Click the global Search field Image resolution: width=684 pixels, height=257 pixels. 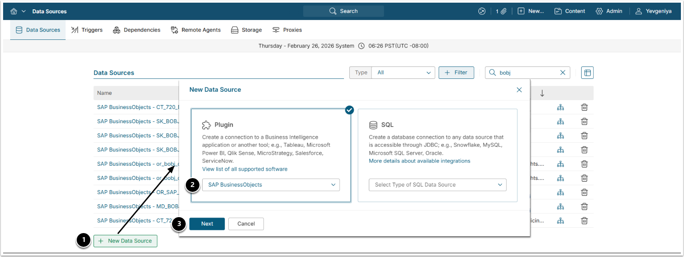click(x=344, y=11)
